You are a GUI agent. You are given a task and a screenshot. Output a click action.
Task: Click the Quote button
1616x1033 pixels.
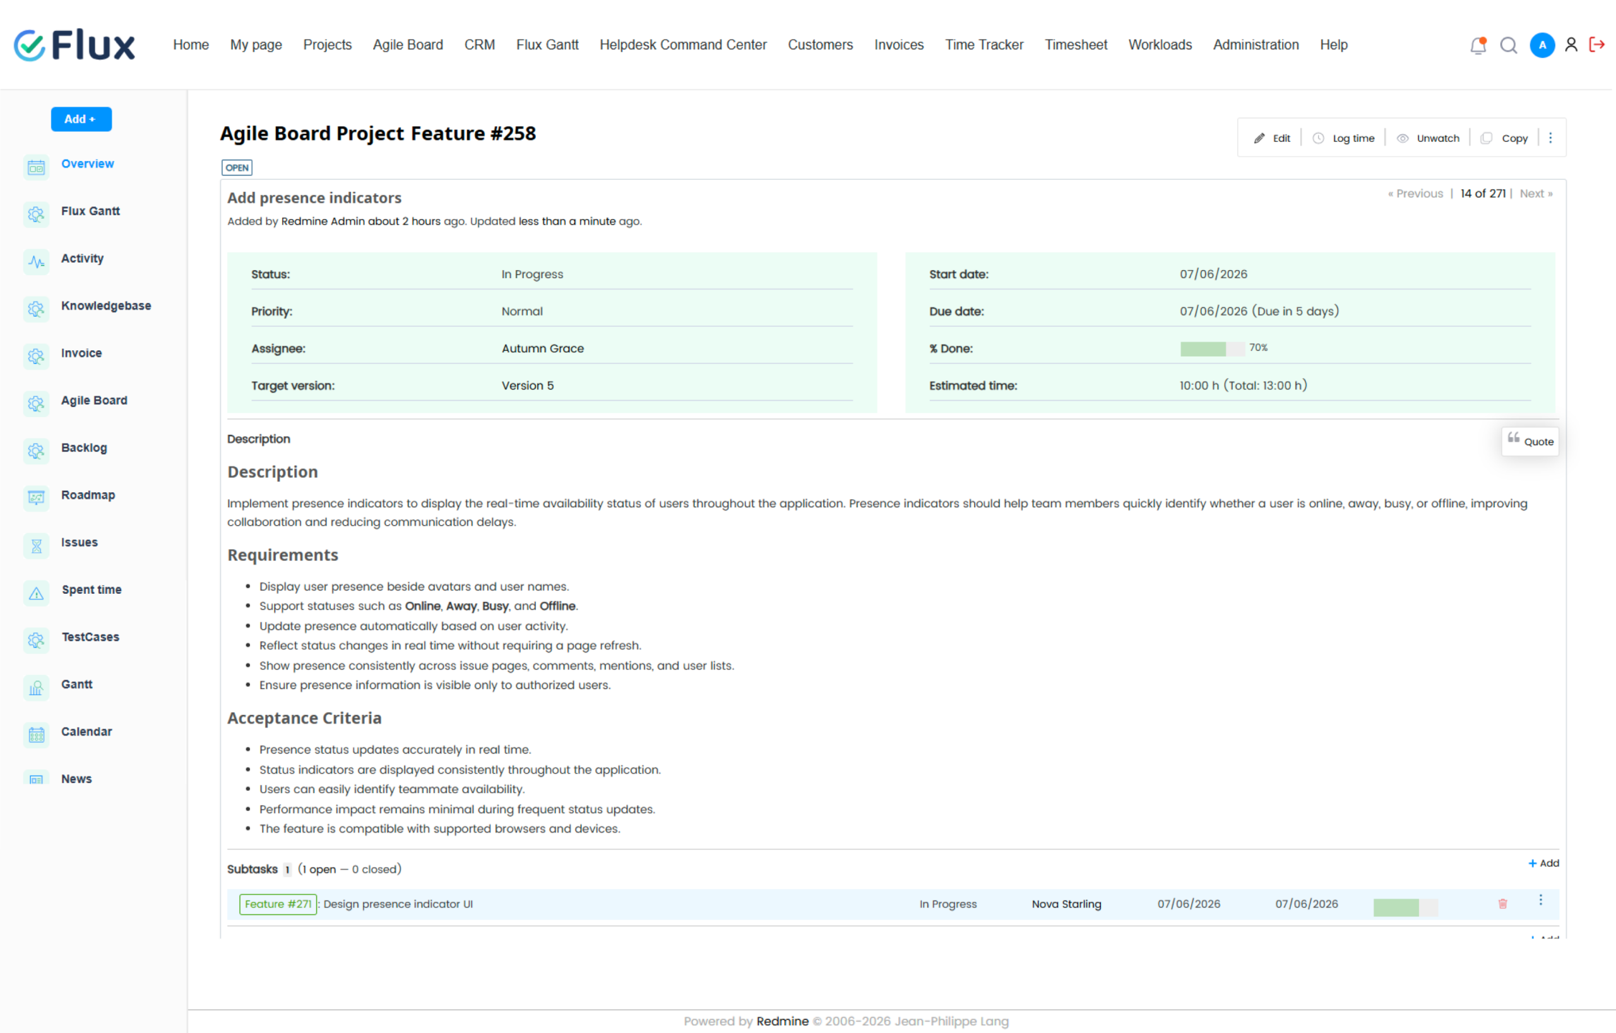coord(1530,441)
